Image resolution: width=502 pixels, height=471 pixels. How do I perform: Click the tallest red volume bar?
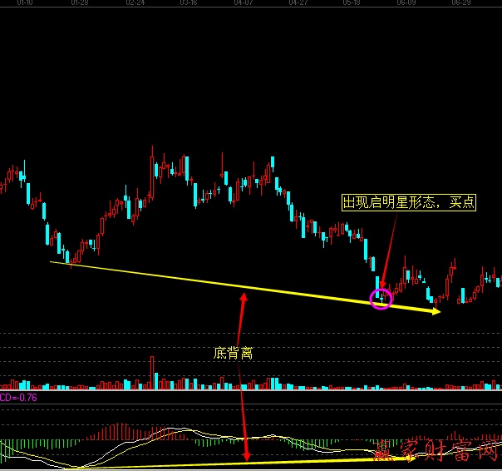[152, 372]
